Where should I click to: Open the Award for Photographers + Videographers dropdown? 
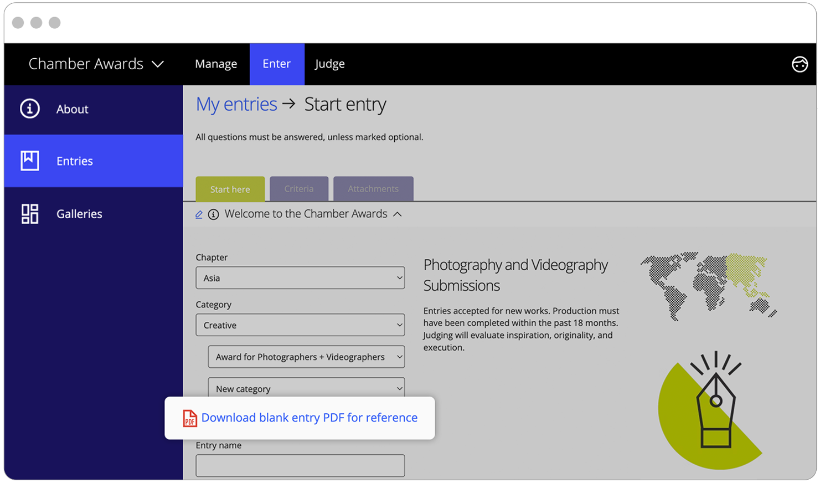(306, 357)
